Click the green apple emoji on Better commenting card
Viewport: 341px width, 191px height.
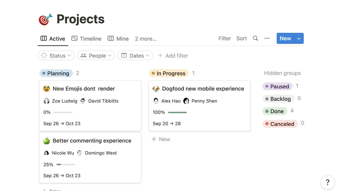[x=46, y=141]
